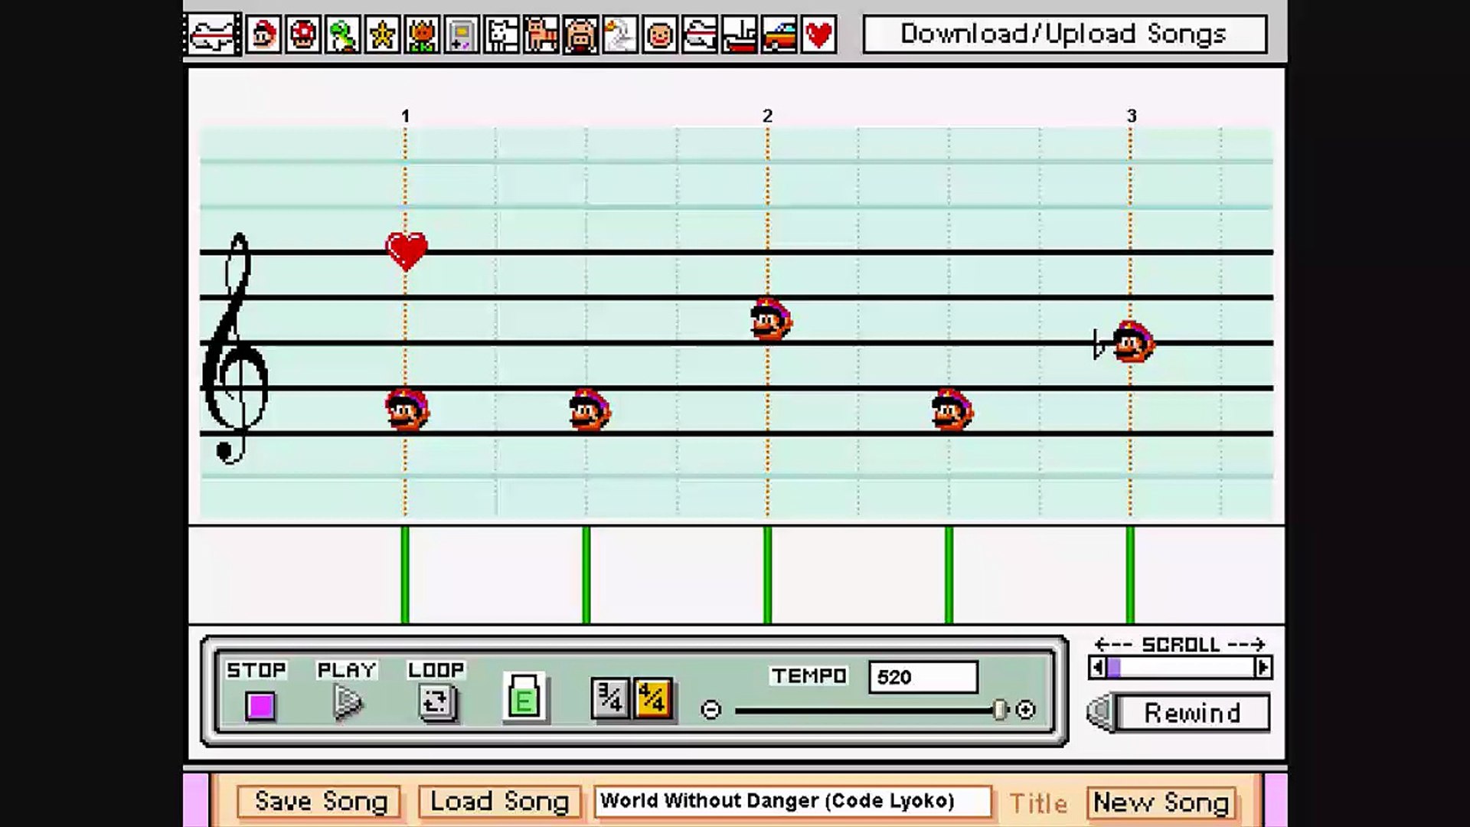Select the Dog instrument
1470x827 pixels.
[x=501, y=35]
